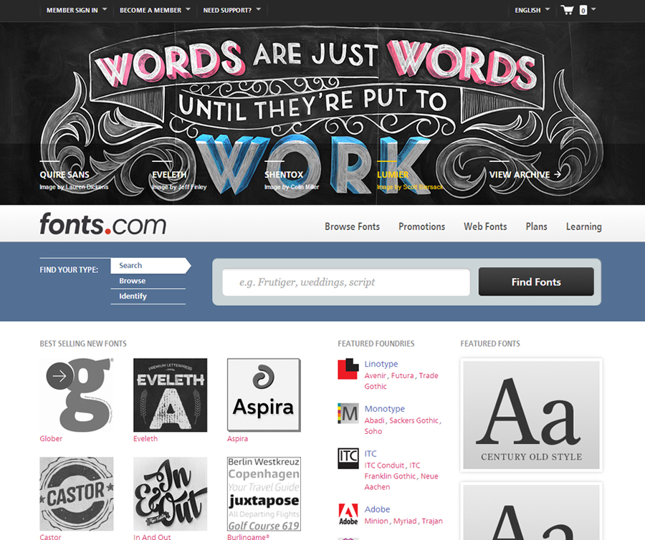The image size is (645, 540).
Task: Click the Aspira text link
Action: [237, 438]
